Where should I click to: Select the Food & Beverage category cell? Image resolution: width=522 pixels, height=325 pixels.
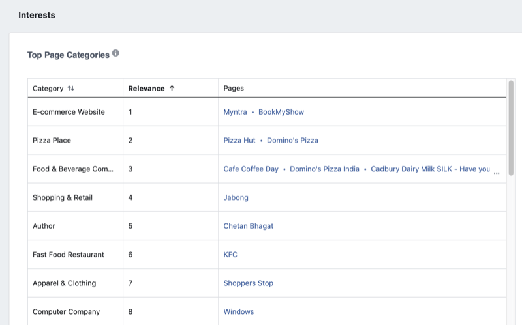click(x=73, y=169)
